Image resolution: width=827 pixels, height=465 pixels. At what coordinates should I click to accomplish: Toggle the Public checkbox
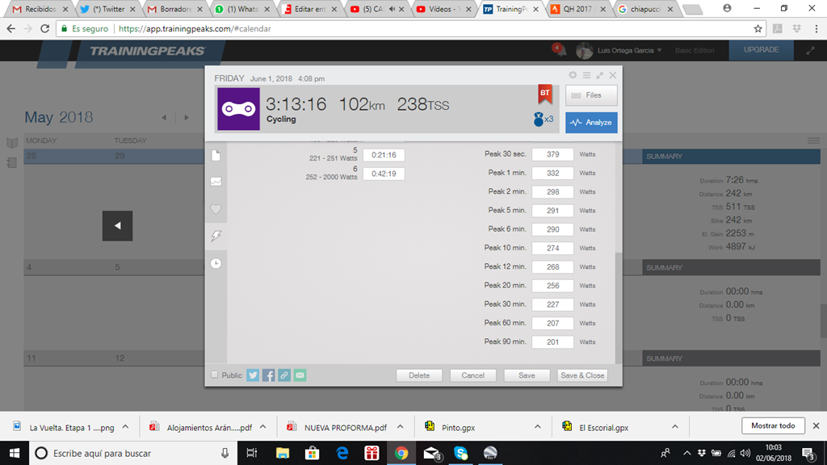pos(214,375)
